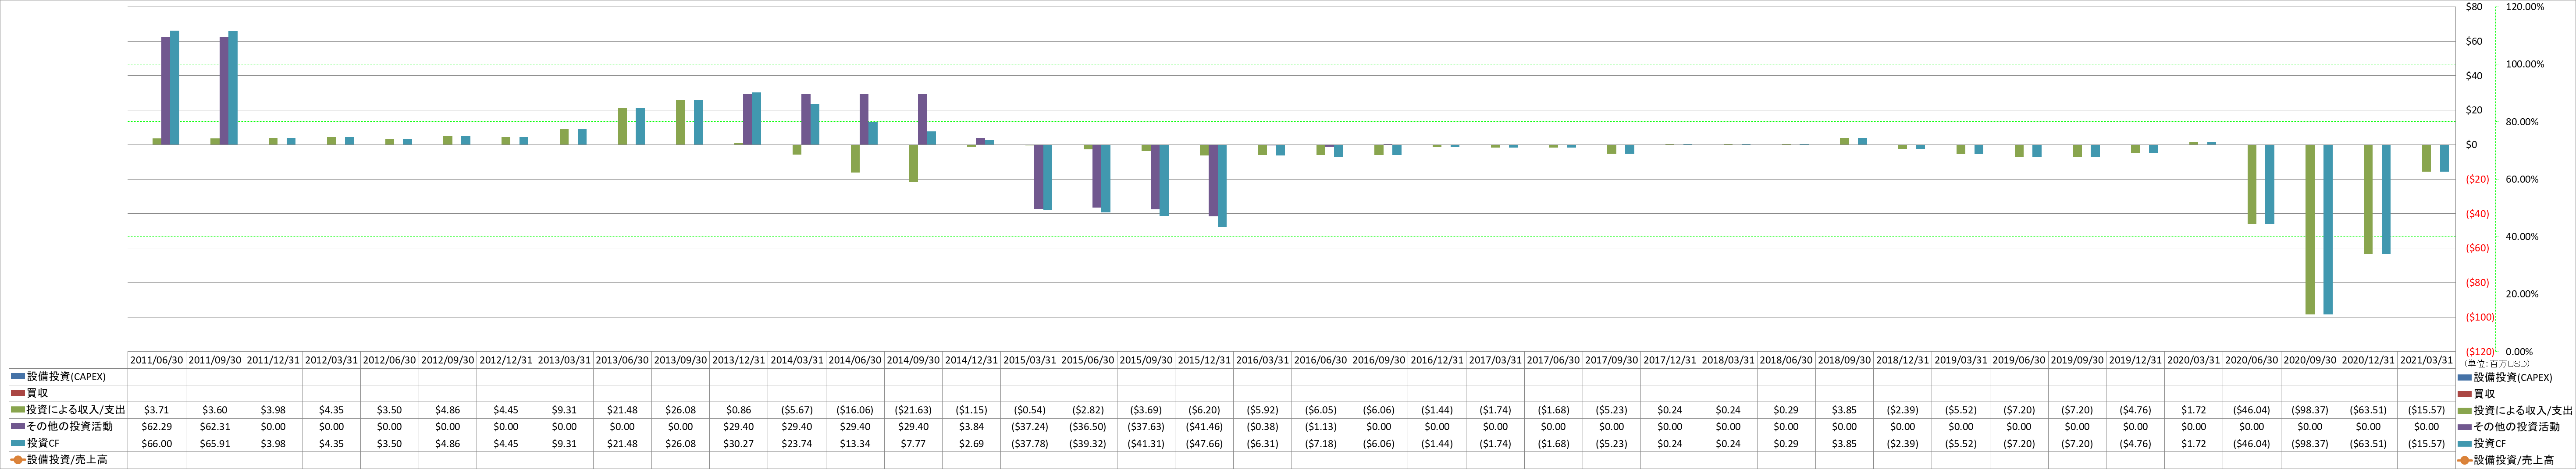Image resolution: width=2576 pixels, height=469 pixels.
Task: Select the $3.84 cell
Action: (972, 427)
